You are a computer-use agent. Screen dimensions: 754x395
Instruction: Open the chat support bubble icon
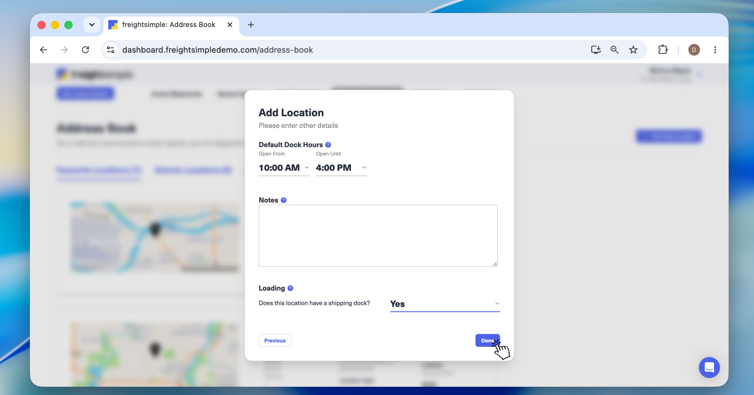[x=709, y=367]
